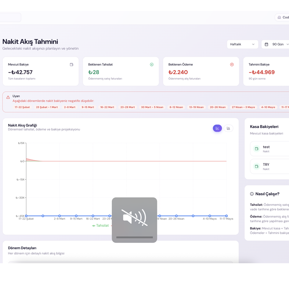This screenshot has height=296, width=289.
Task: Click the empty search field at top left
Action: 10,17
